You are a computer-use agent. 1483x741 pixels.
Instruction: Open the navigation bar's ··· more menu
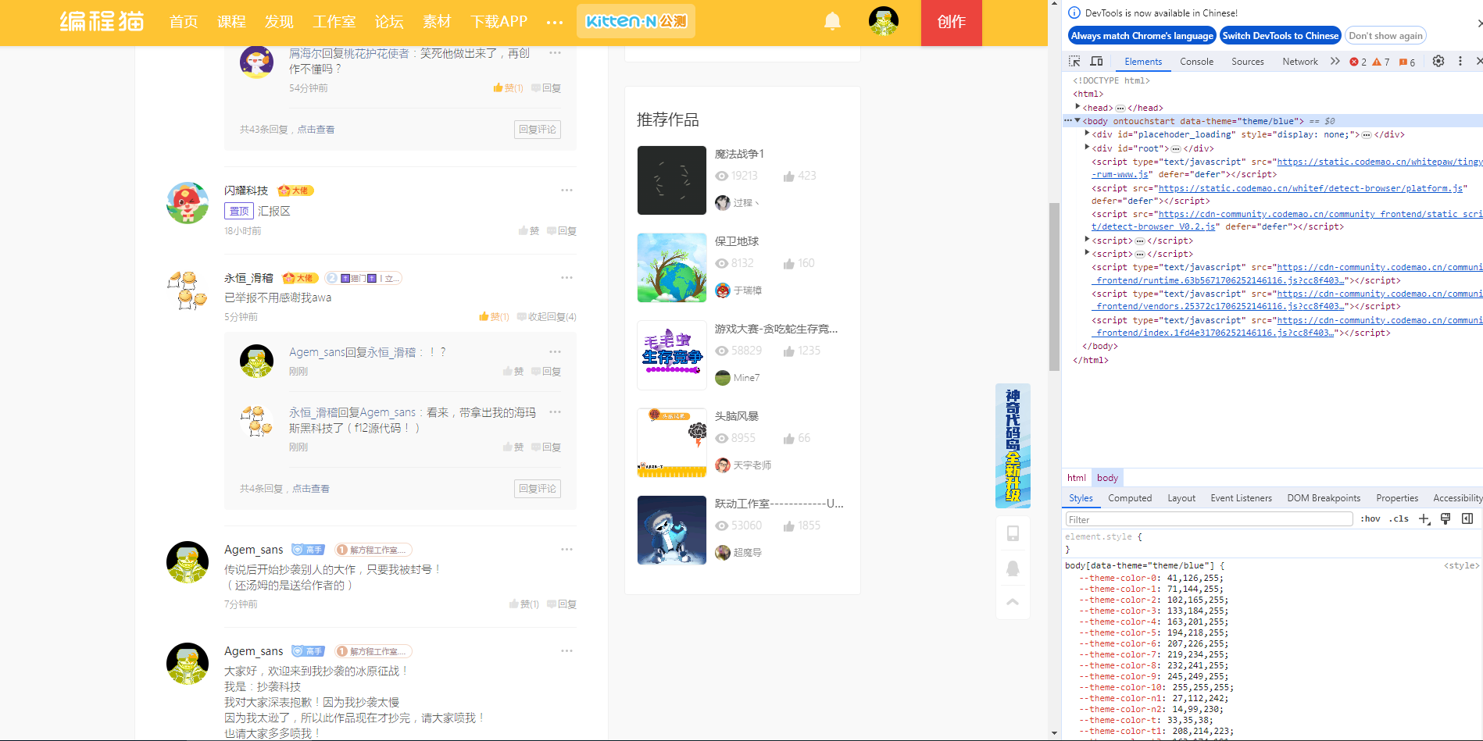pos(555,23)
